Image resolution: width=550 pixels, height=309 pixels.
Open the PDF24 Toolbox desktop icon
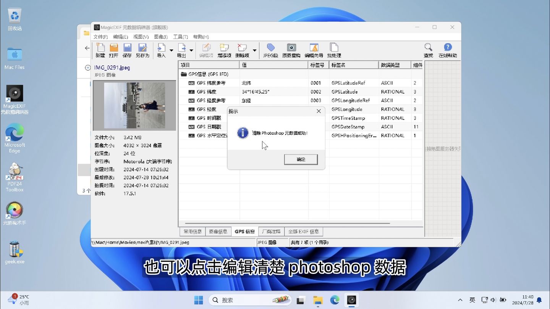click(15, 177)
